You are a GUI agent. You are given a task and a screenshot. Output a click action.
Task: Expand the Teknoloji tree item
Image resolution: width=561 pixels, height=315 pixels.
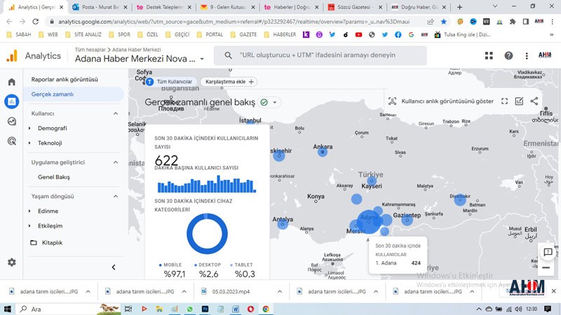pos(29,143)
